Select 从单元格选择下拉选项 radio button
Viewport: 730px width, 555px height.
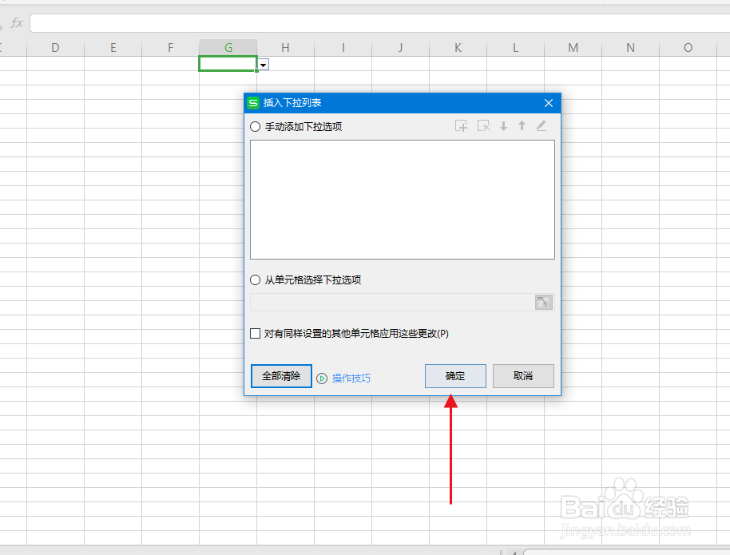(x=255, y=279)
